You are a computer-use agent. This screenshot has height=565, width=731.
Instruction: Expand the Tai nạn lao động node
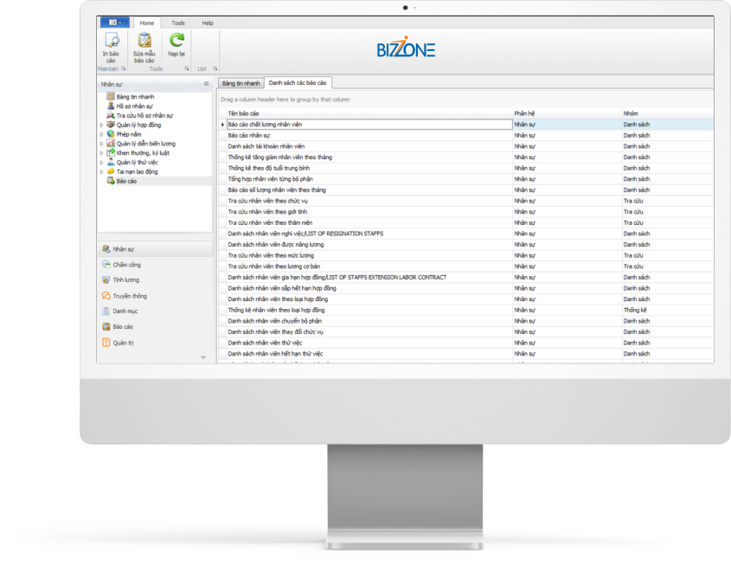pyautogui.click(x=101, y=171)
